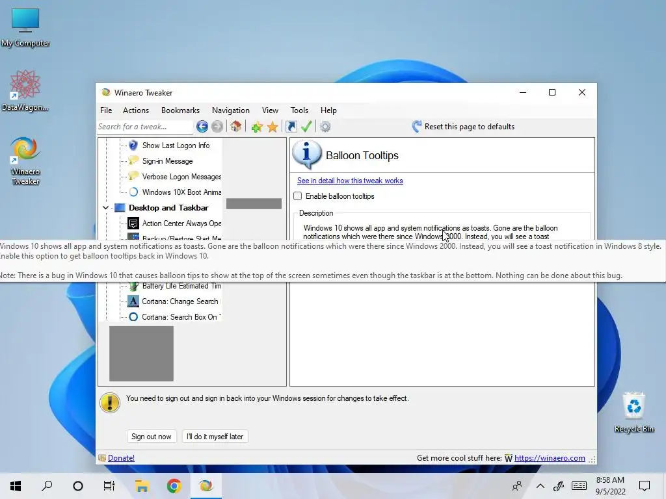This screenshot has width=666, height=499.
Task: Open bookmarks with the gold star icon
Action: 273,127
